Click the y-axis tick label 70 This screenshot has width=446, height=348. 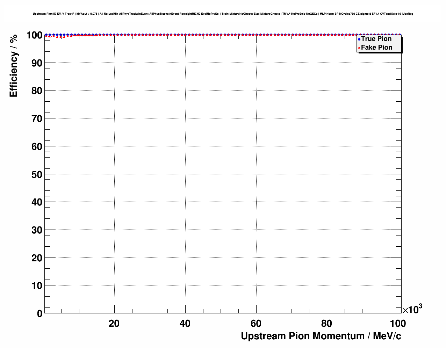pyautogui.click(x=37, y=119)
